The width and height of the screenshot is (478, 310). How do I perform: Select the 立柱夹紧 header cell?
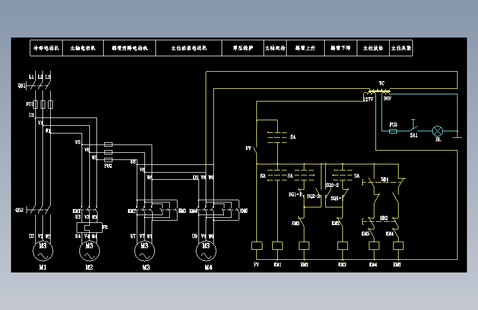[x=401, y=48]
